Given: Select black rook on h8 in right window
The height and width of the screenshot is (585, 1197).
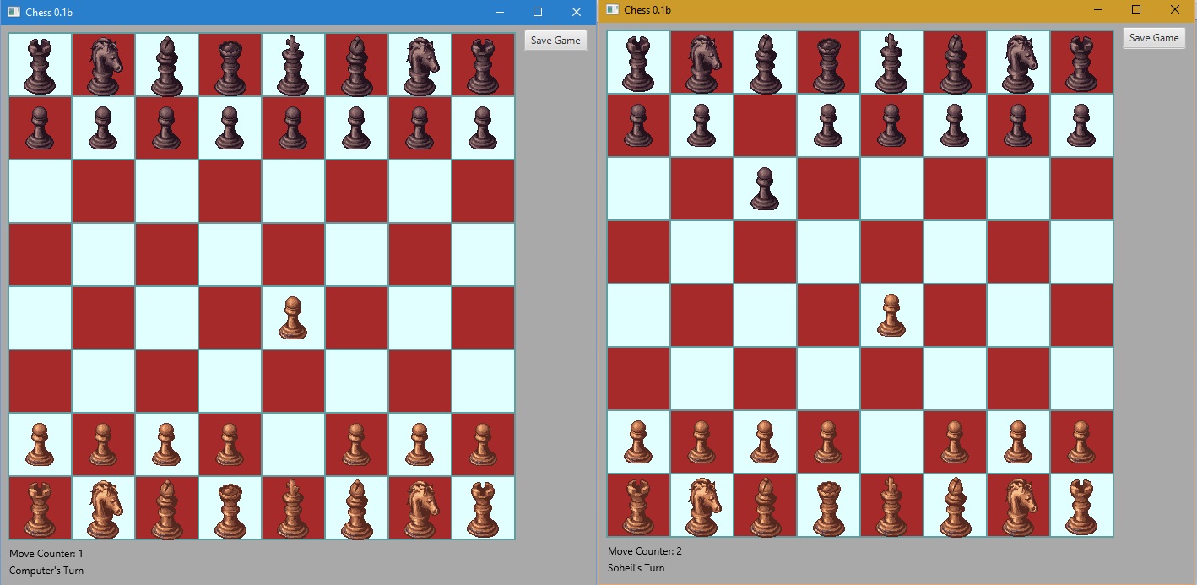Looking at the screenshot, I should pyautogui.click(x=1081, y=63).
